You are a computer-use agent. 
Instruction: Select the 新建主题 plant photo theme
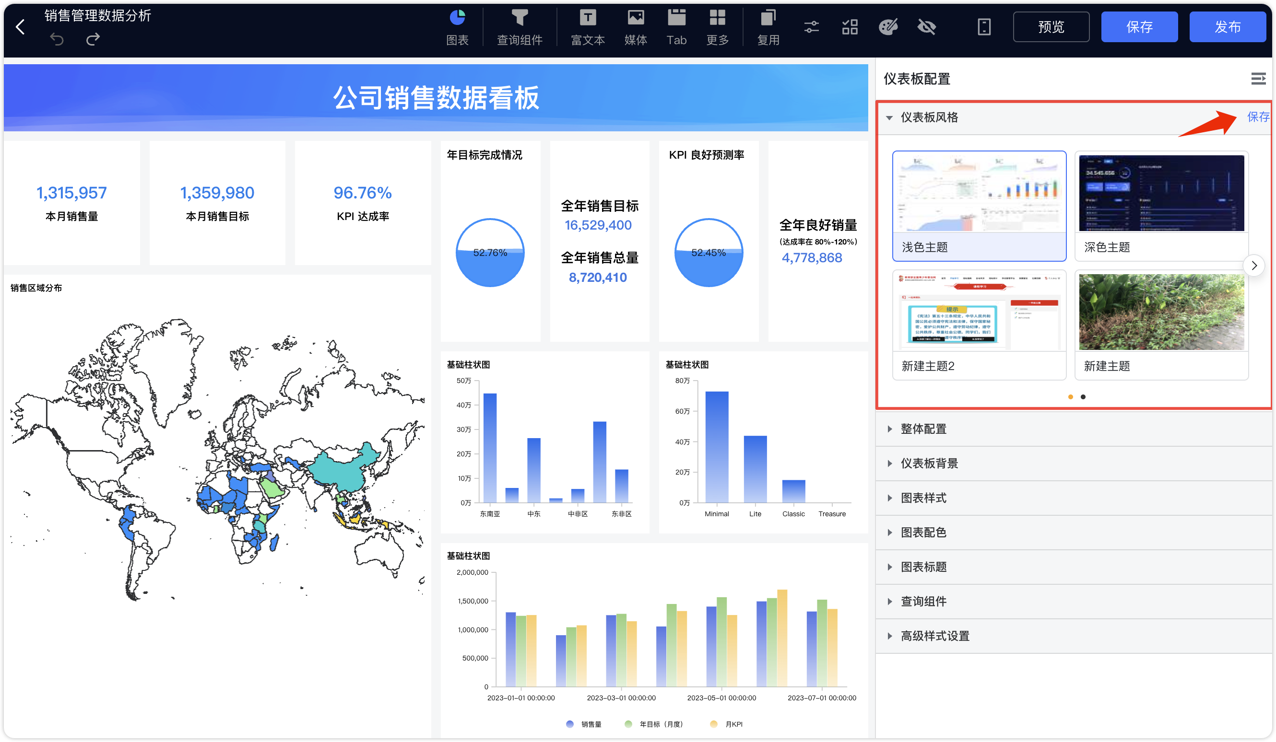pyautogui.click(x=1161, y=325)
